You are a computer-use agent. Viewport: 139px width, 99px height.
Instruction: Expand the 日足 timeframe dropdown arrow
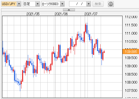[x=37, y=4]
